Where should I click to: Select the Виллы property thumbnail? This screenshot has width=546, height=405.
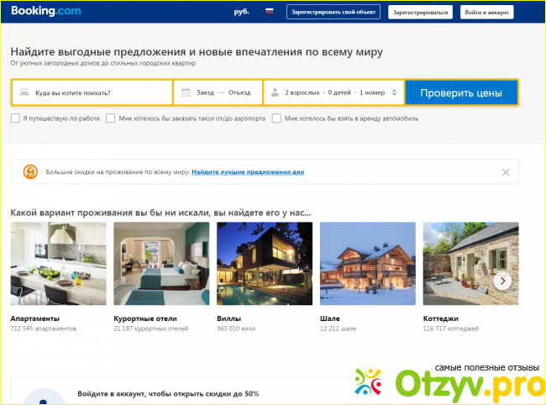(x=265, y=263)
